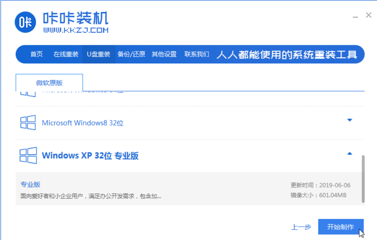Select the 微软原版 tab
The image size is (377, 240).
click(x=49, y=82)
